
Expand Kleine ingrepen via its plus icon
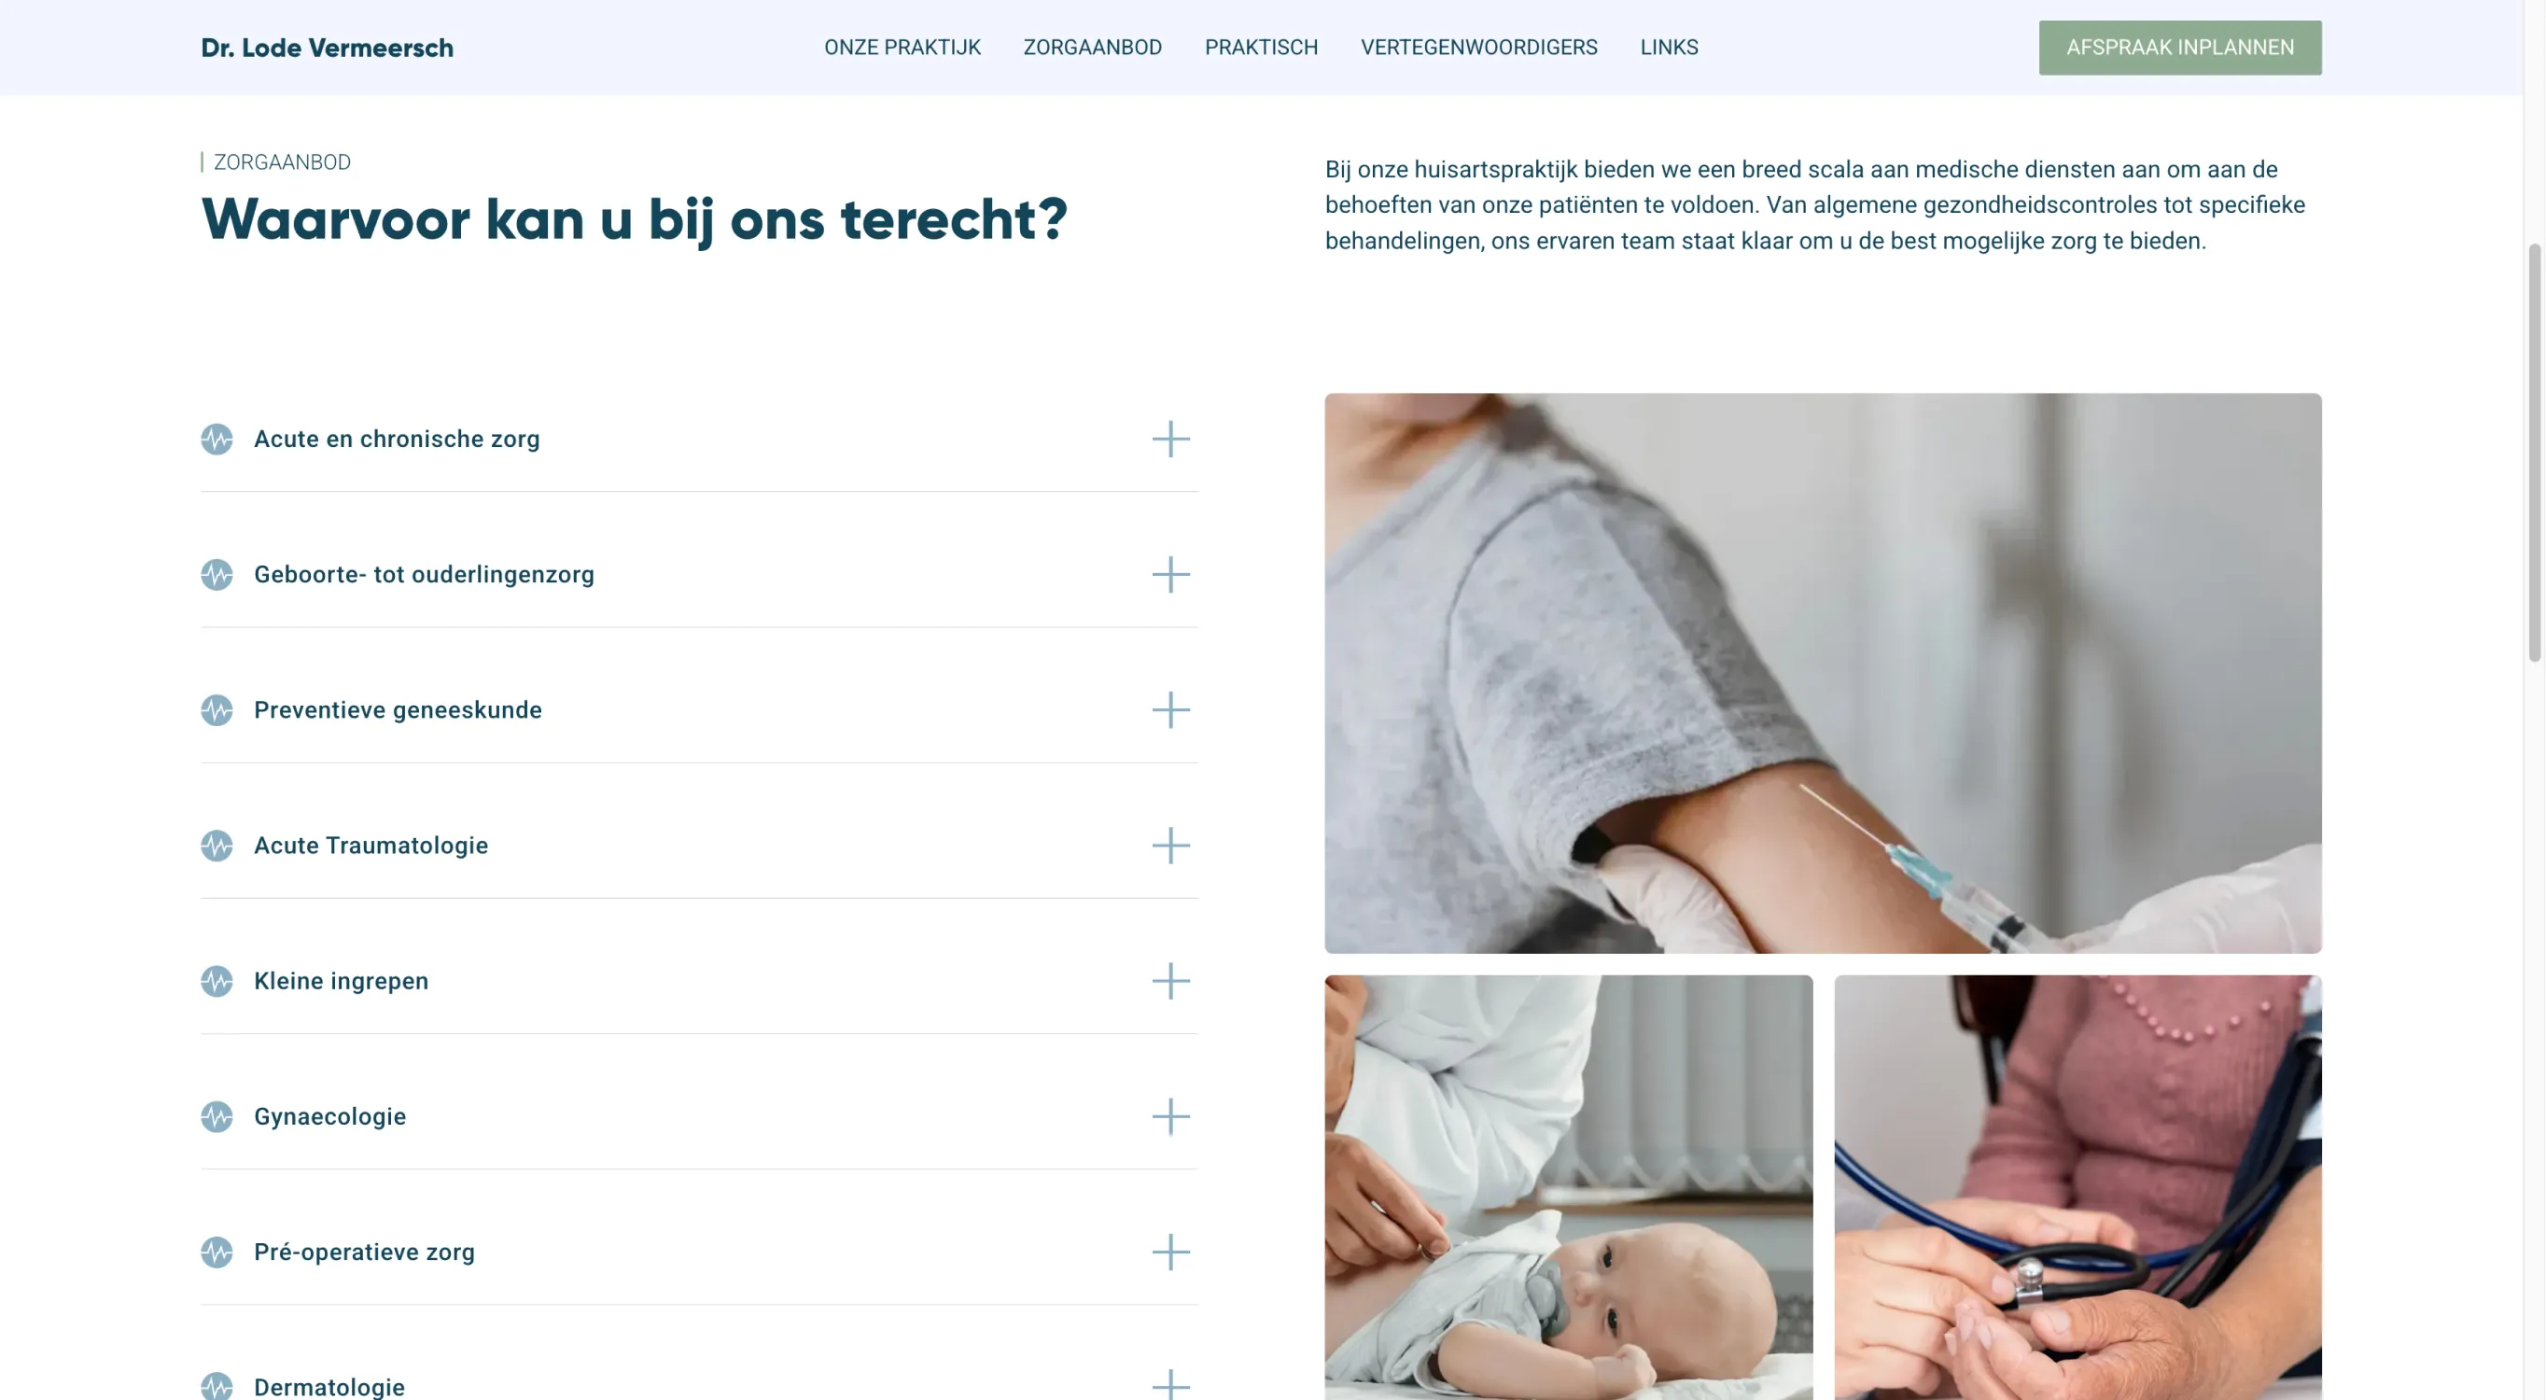1170,981
